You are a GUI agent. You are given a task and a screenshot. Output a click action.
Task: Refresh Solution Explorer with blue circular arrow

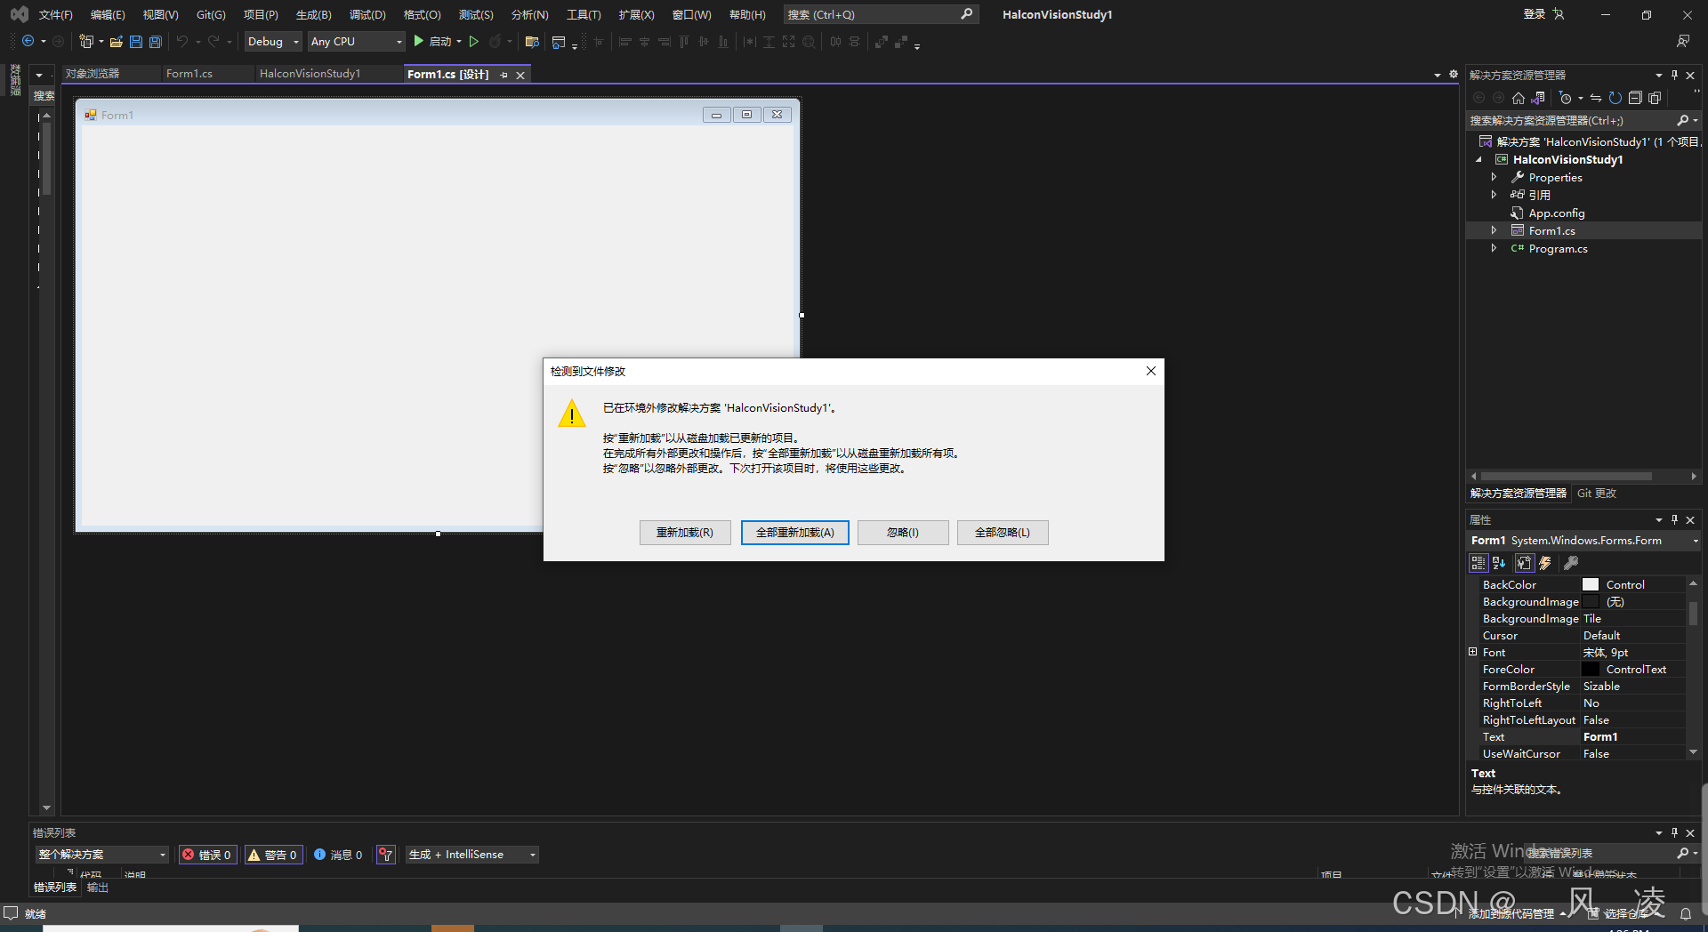1615,98
